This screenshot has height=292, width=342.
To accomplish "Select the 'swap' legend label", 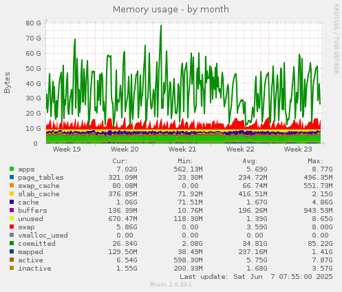I will pyautogui.click(x=26, y=227).
